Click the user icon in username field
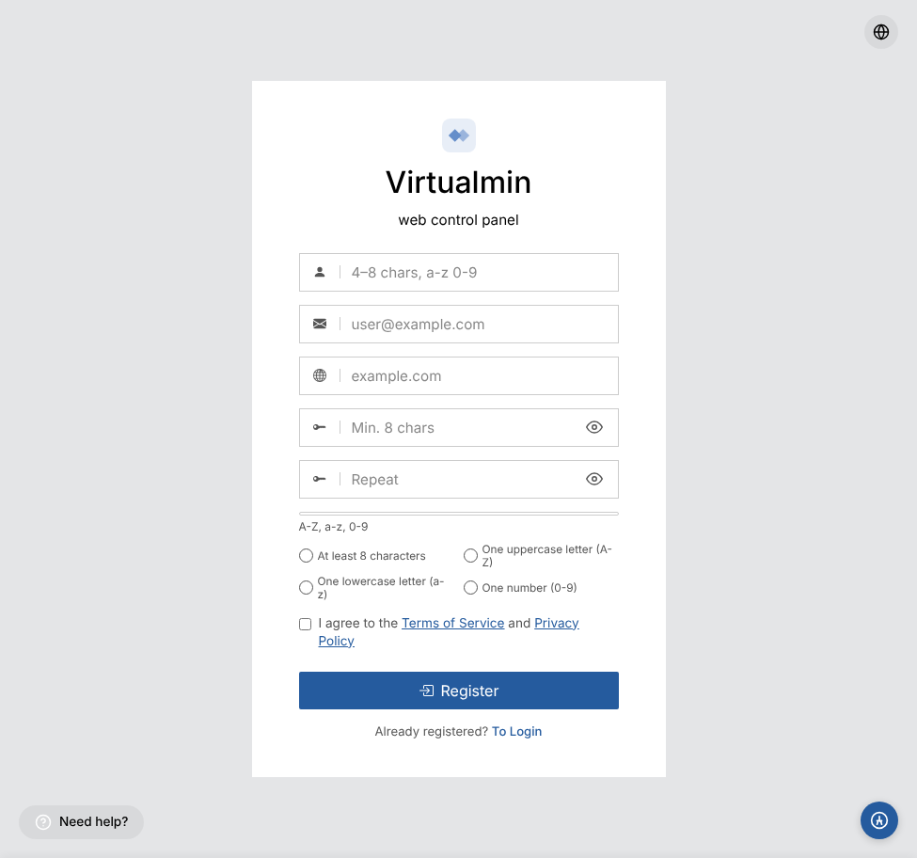917x858 pixels. click(x=320, y=272)
